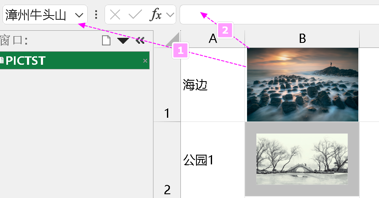Select row 1 header

click(167, 84)
